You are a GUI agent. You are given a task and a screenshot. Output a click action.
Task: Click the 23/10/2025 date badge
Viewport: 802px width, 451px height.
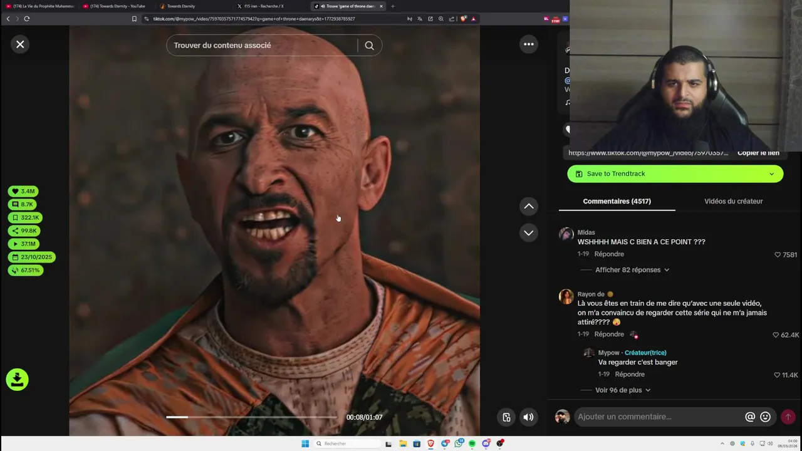click(32, 257)
